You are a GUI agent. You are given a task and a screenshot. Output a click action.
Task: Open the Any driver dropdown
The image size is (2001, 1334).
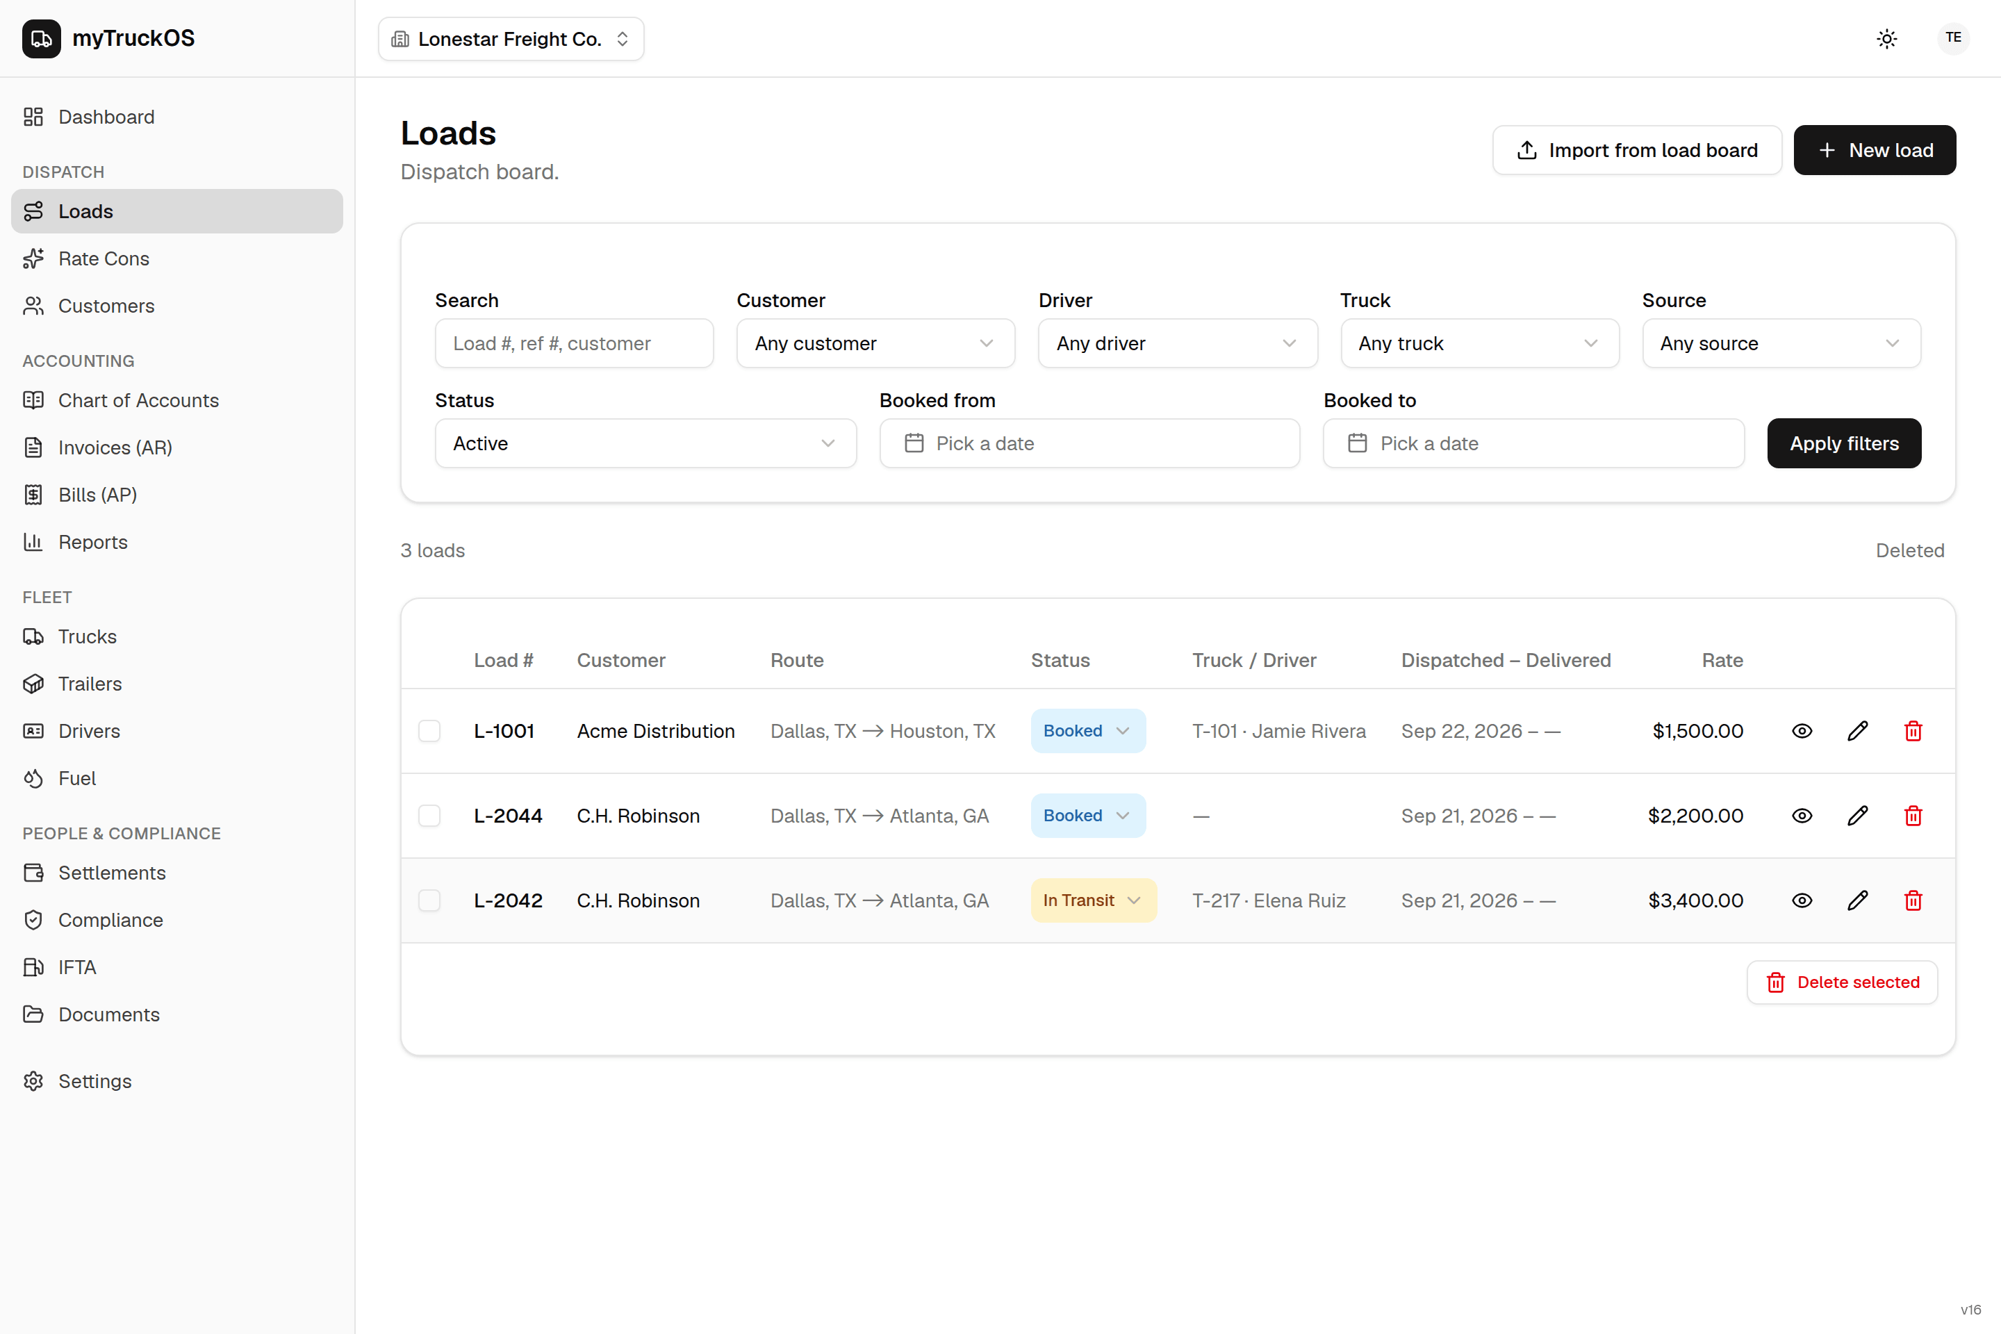tap(1178, 343)
